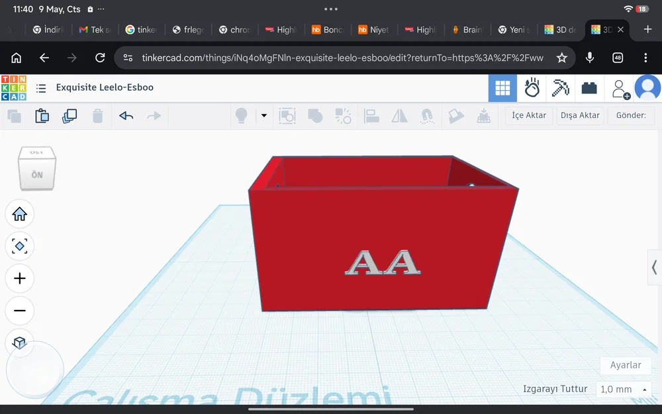Open the Chrome three-dot menu
The width and height of the screenshot is (662, 414).
(x=645, y=58)
